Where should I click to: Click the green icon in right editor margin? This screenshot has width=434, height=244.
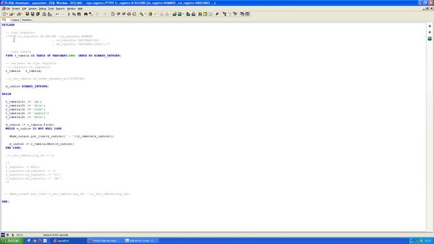point(429,39)
